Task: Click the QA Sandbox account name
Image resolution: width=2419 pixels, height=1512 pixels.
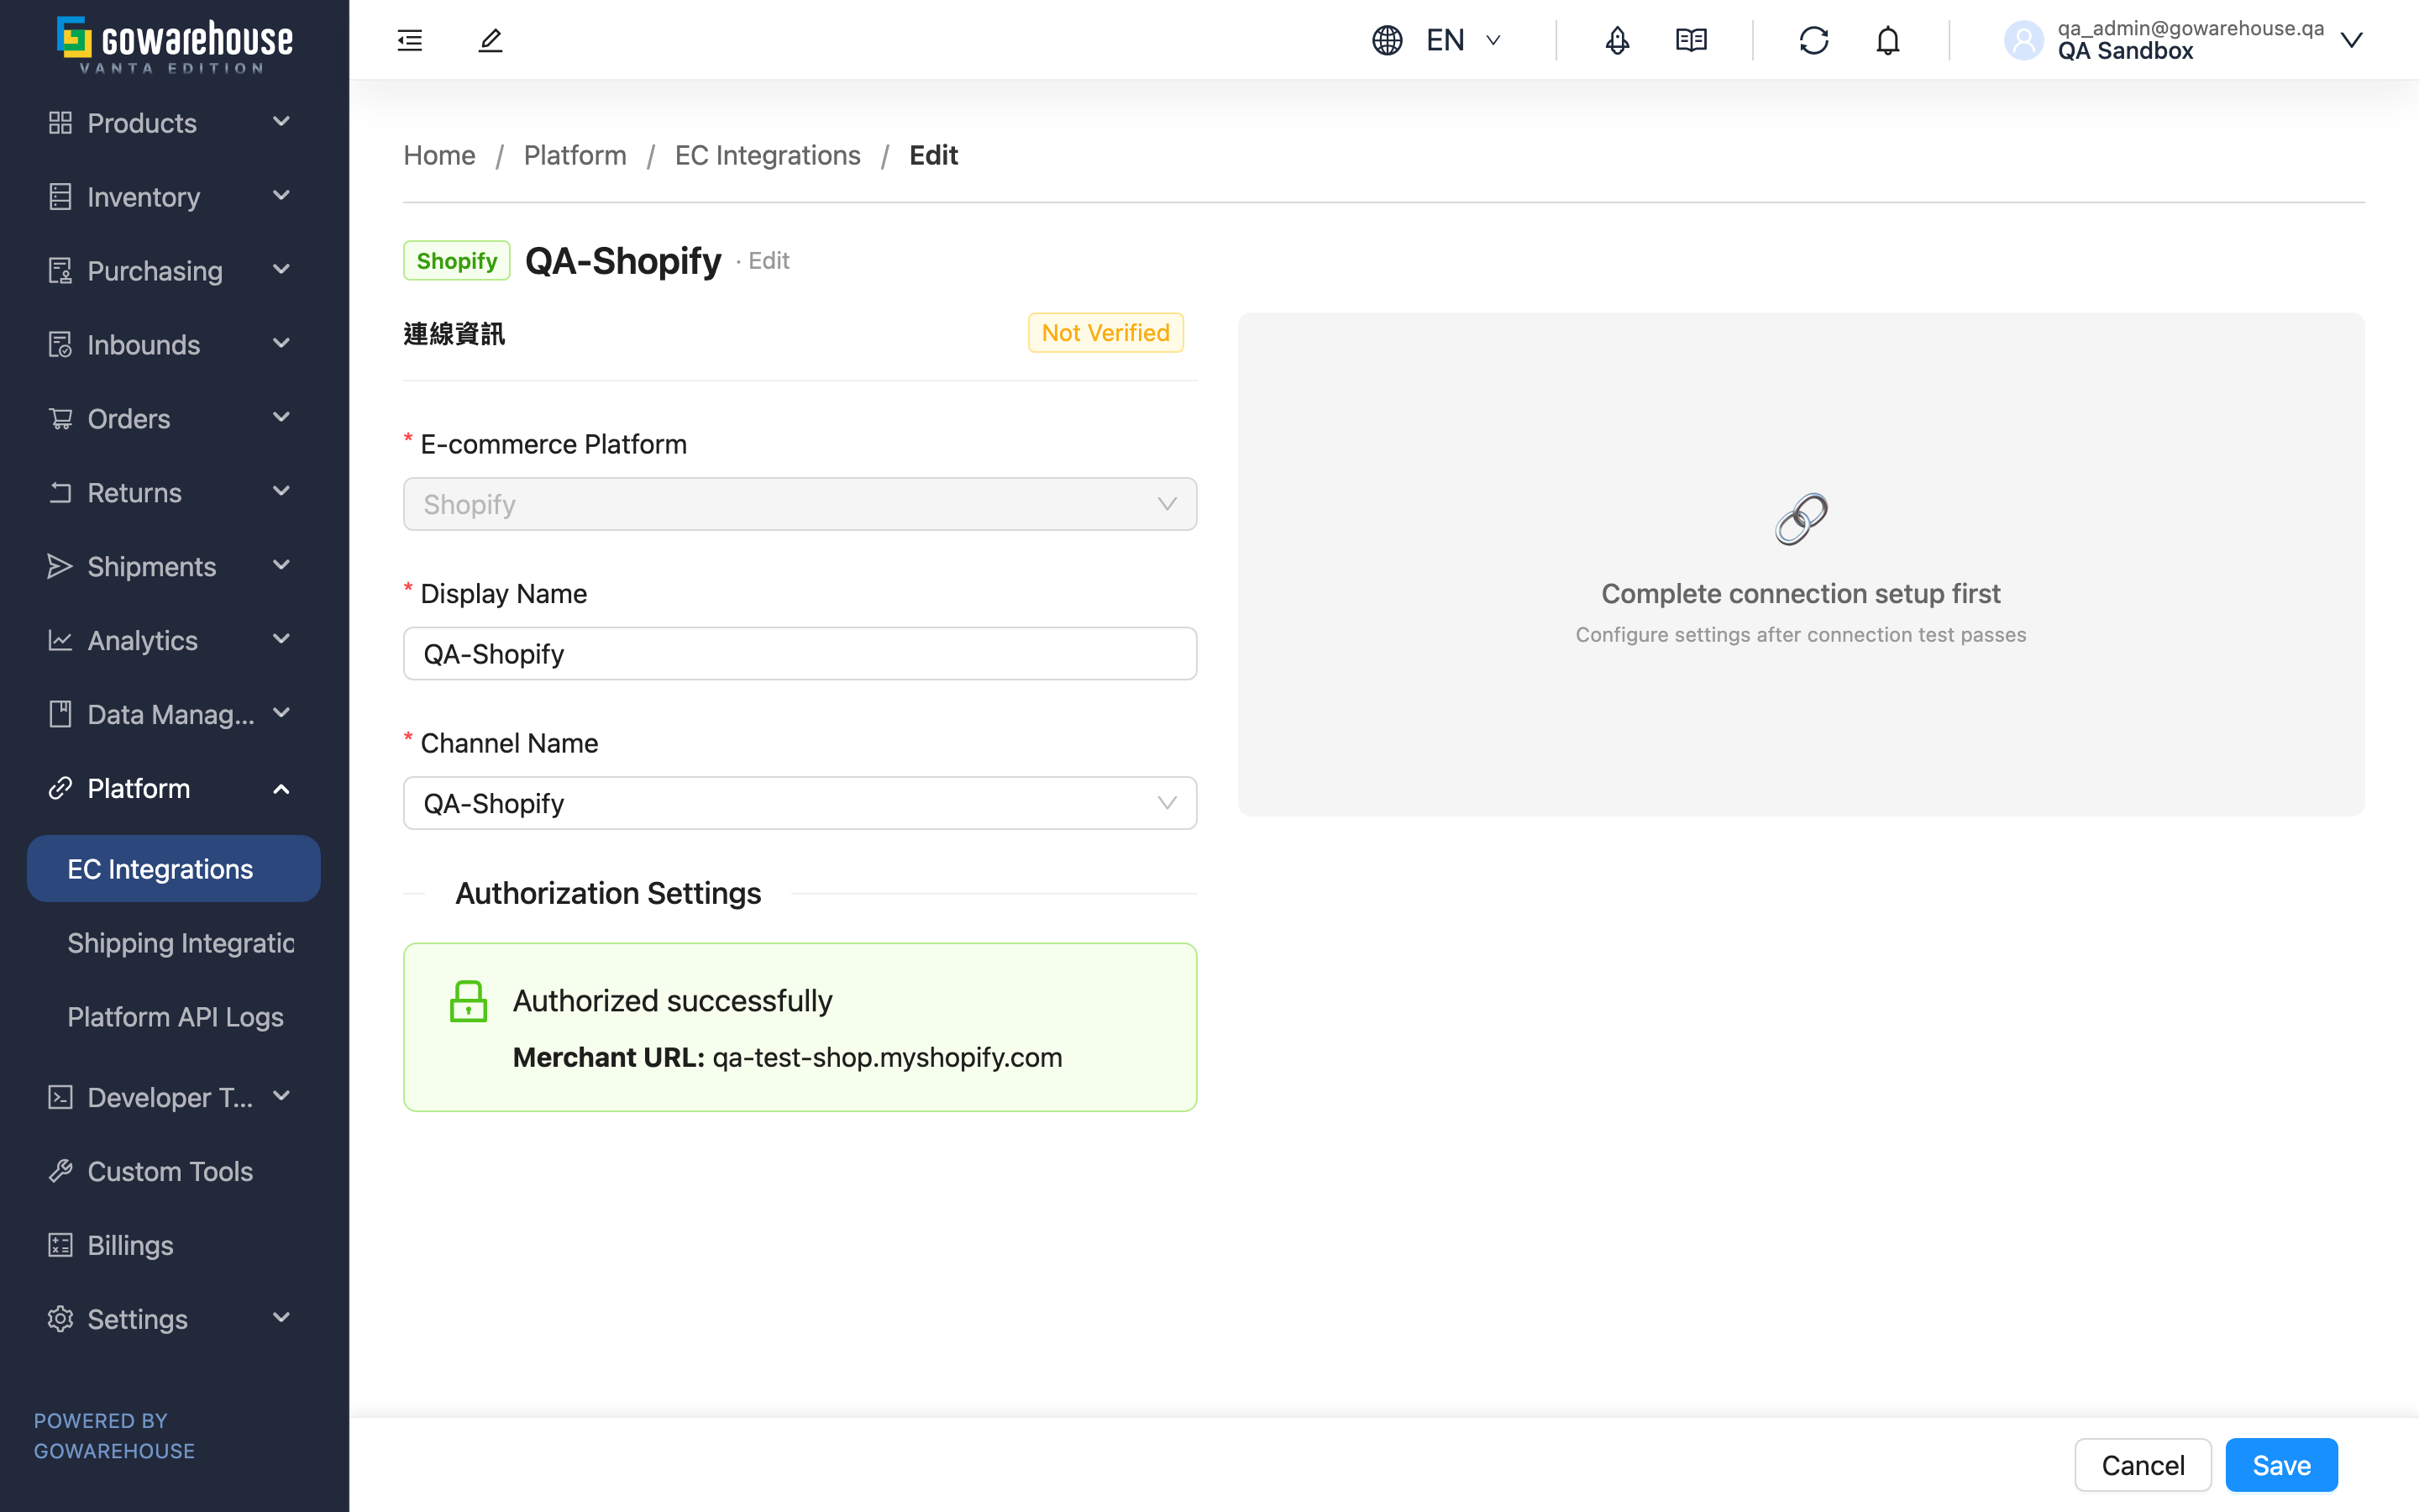Action: point(2125,51)
